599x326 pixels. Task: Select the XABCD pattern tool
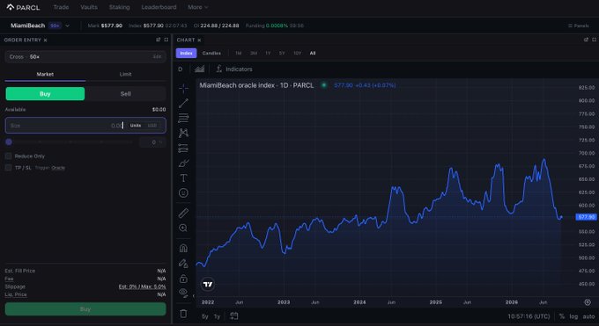pyautogui.click(x=183, y=133)
